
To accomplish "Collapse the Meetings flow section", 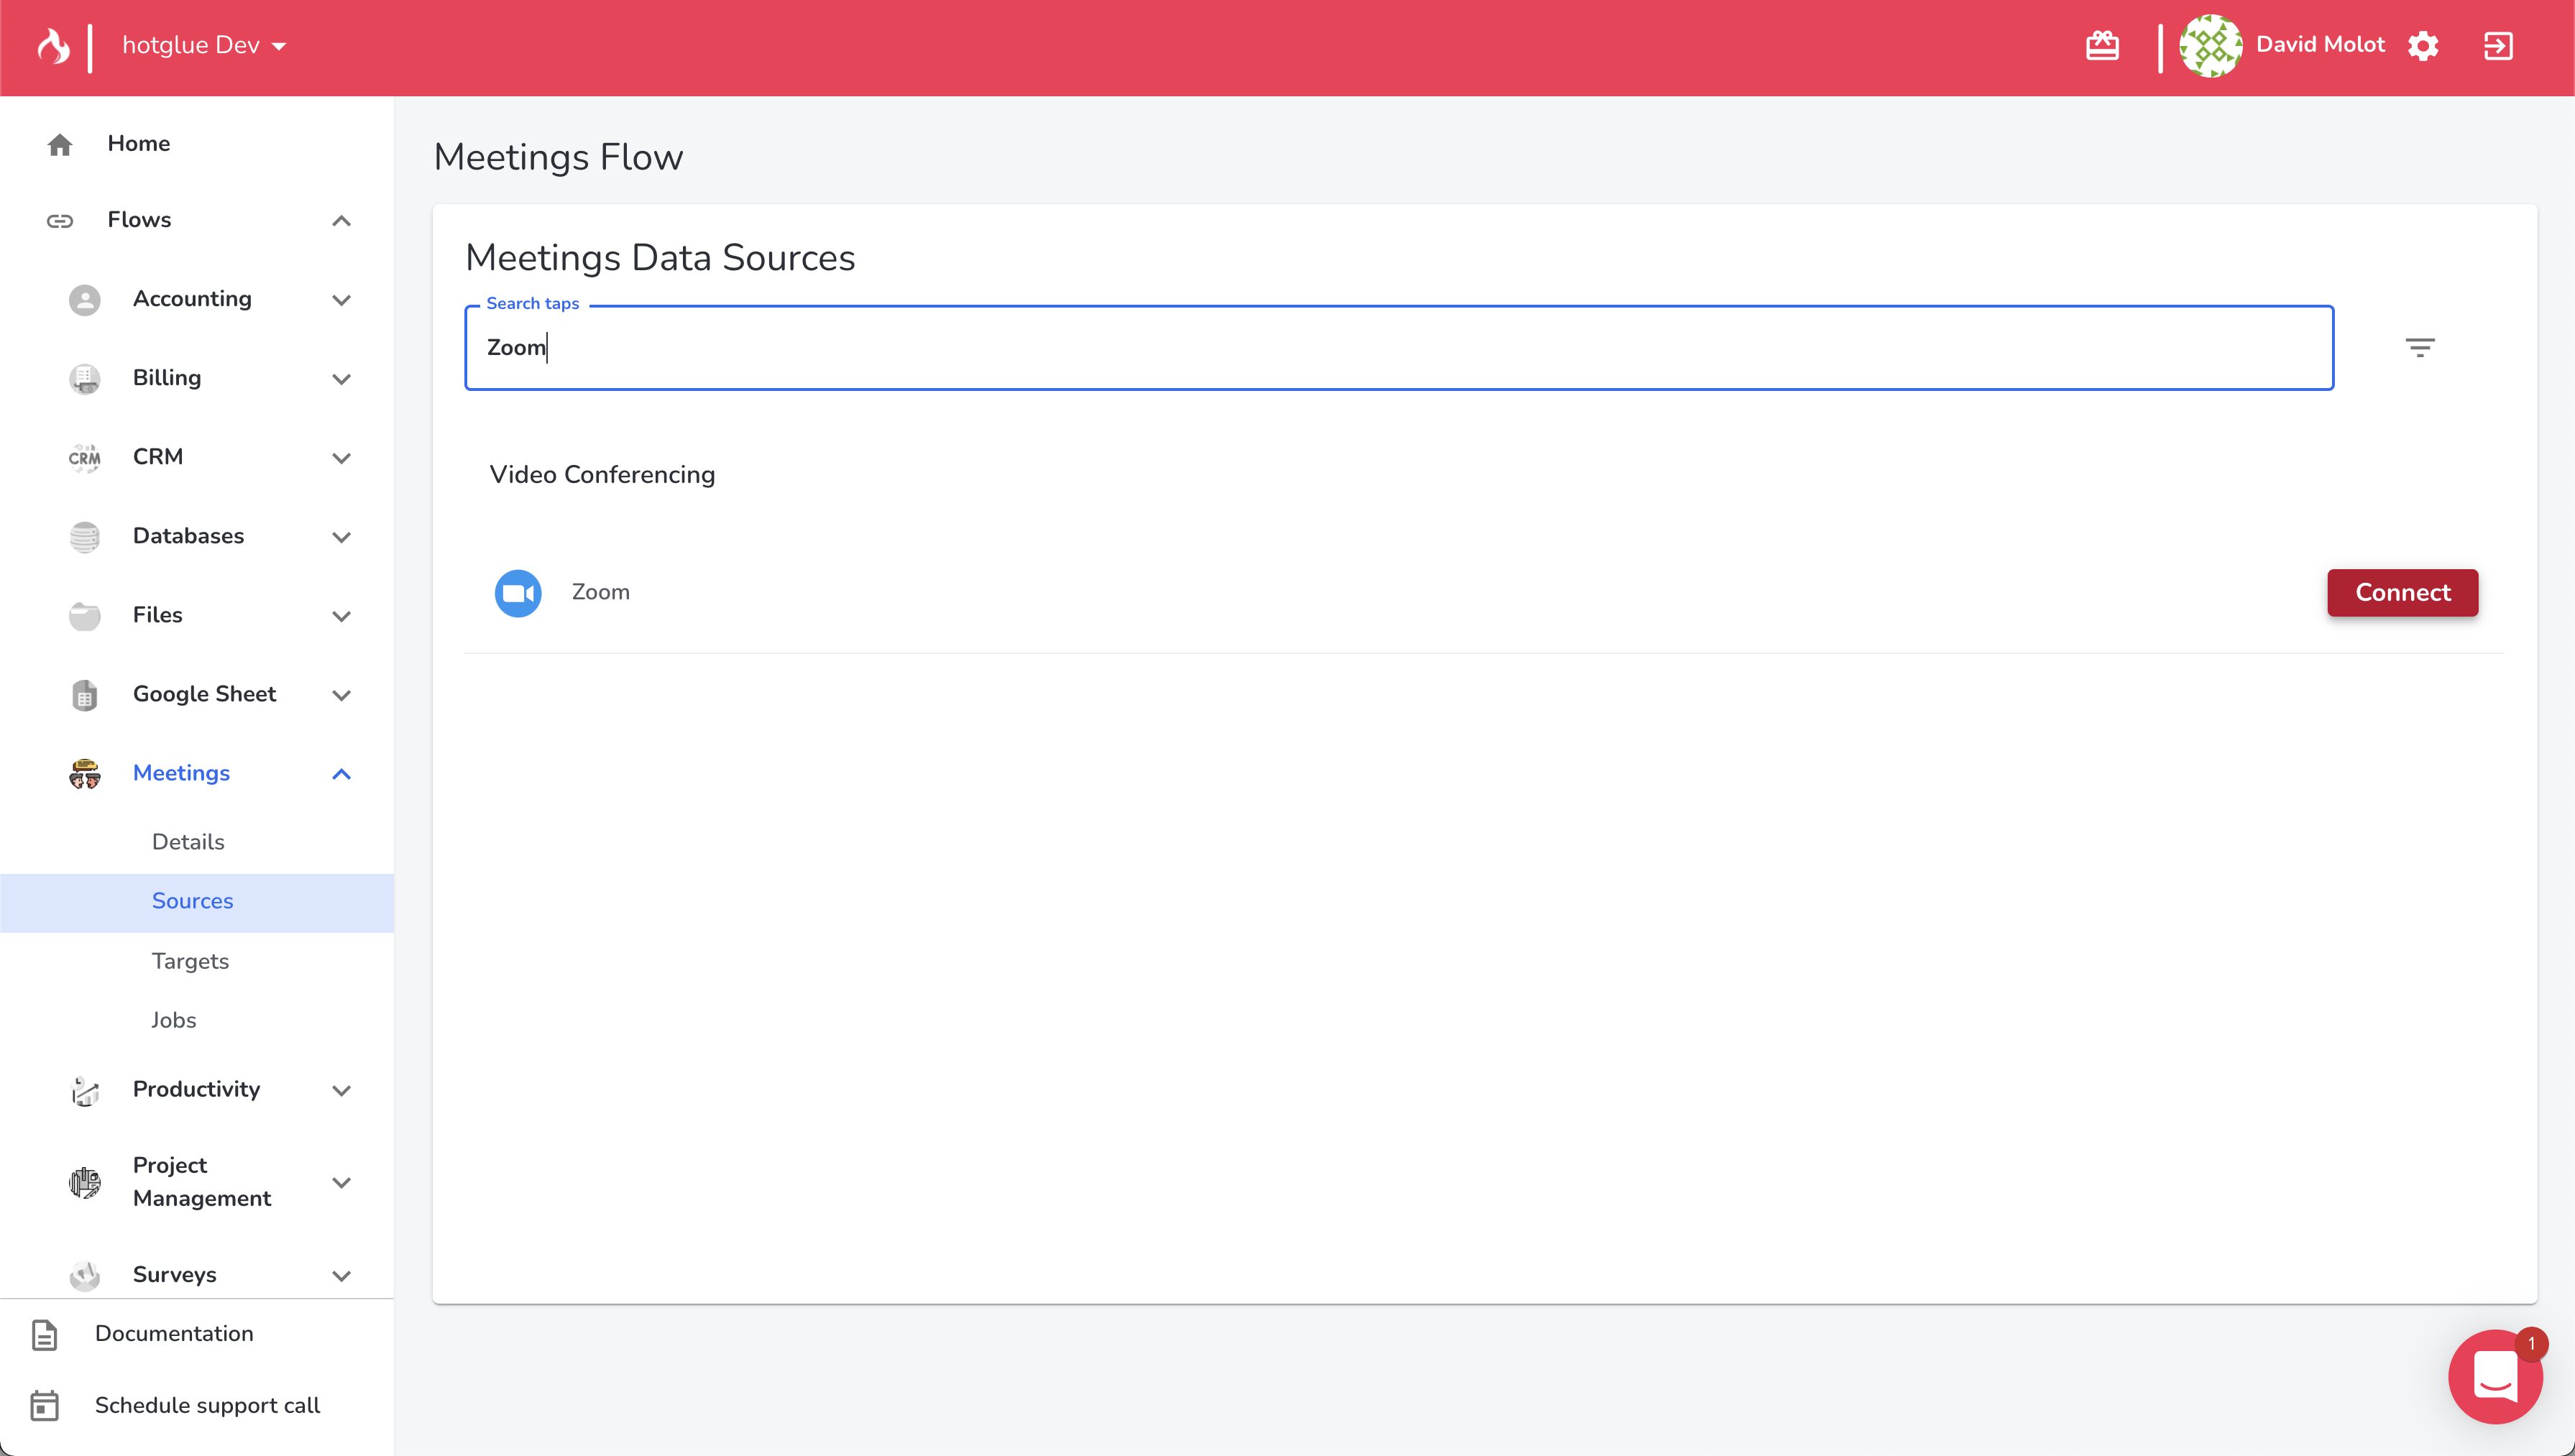I will (341, 774).
